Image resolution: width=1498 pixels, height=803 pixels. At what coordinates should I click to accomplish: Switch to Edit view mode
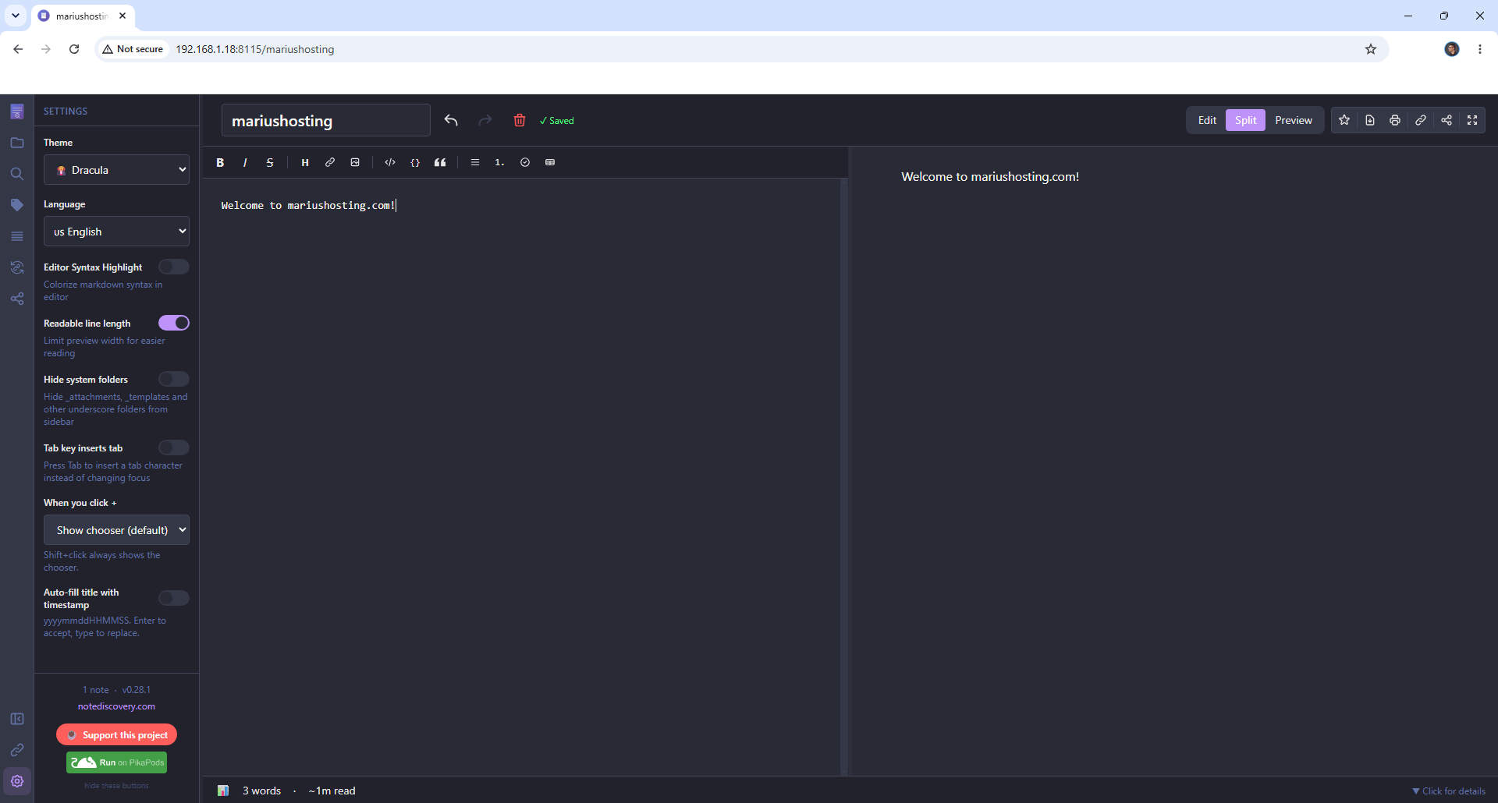coord(1207,120)
